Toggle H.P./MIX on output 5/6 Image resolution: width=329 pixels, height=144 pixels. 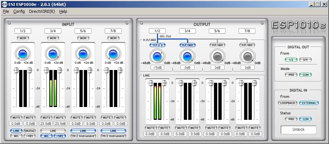pyautogui.click(x=217, y=45)
